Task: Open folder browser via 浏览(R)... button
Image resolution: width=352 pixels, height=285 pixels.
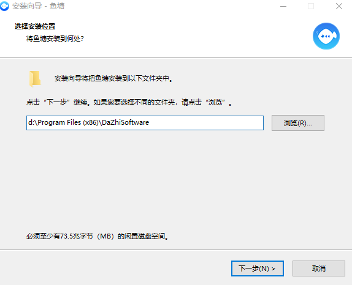Action: click(x=298, y=123)
